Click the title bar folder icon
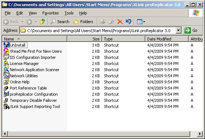 (x=5, y=5)
